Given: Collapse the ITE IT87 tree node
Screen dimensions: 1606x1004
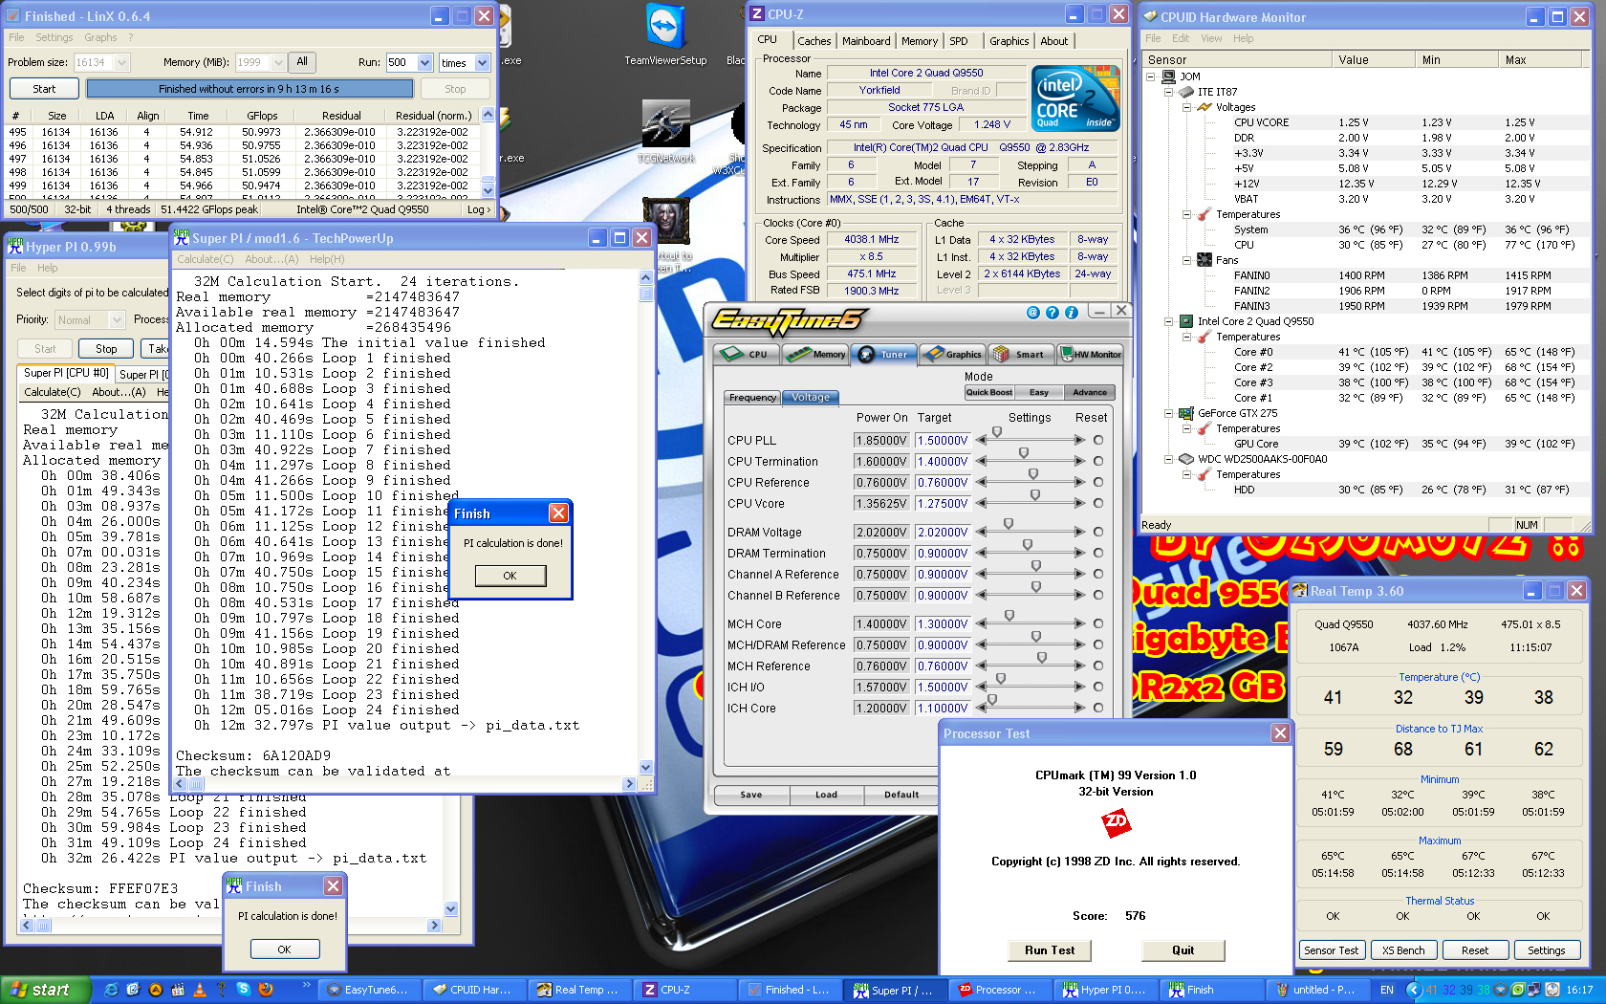Looking at the screenshot, I should (1169, 92).
